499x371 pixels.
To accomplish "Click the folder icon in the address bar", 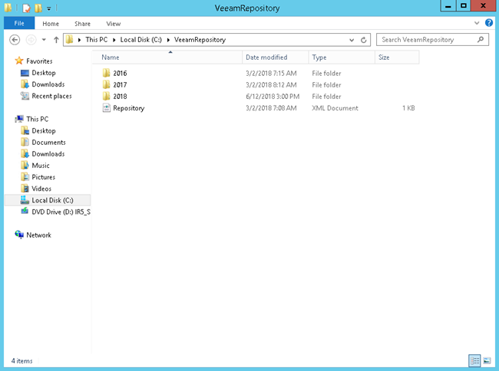I will (x=69, y=40).
